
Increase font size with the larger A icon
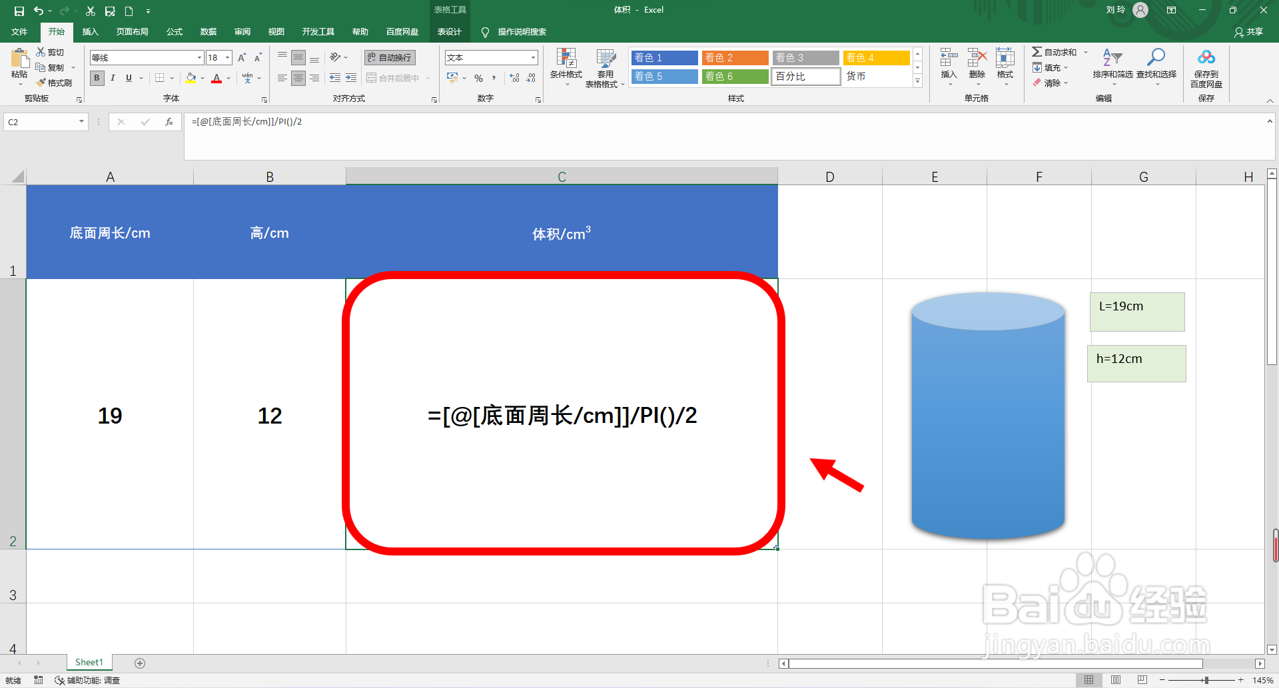tap(242, 58)
